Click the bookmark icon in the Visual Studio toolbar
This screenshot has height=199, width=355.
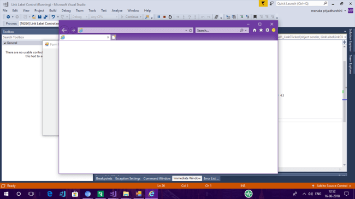coord(255,17)
